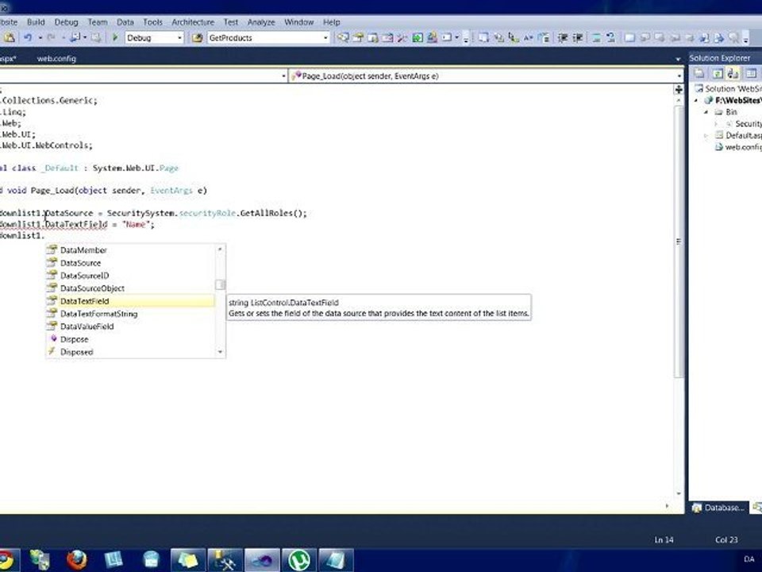Open the Undo history dropdown arrow
762x572 pixels.
coord(40,37)
